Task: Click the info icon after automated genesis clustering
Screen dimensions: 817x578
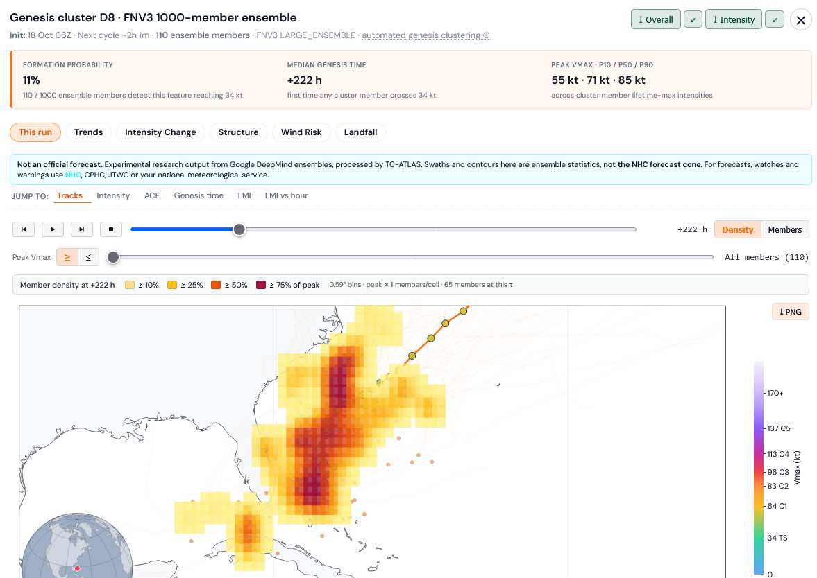Action: (x=486, y=35)
